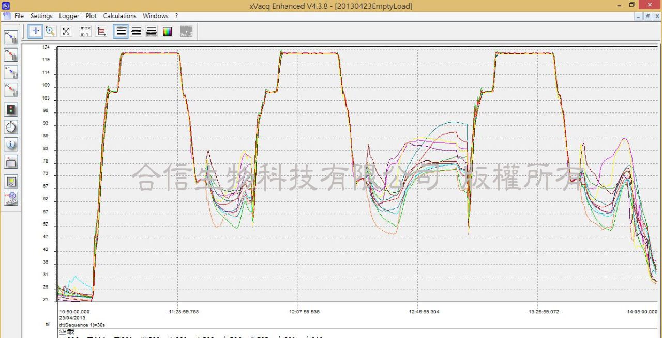Click the max/min toolbar button
This screenshot has width=662, height=338.
(85, 31)
